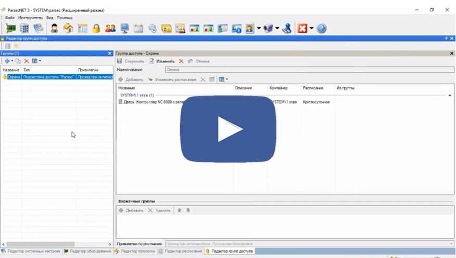Click Изменить расписание button
This screenshot has width=456, height=258.
tap(172, 80)
